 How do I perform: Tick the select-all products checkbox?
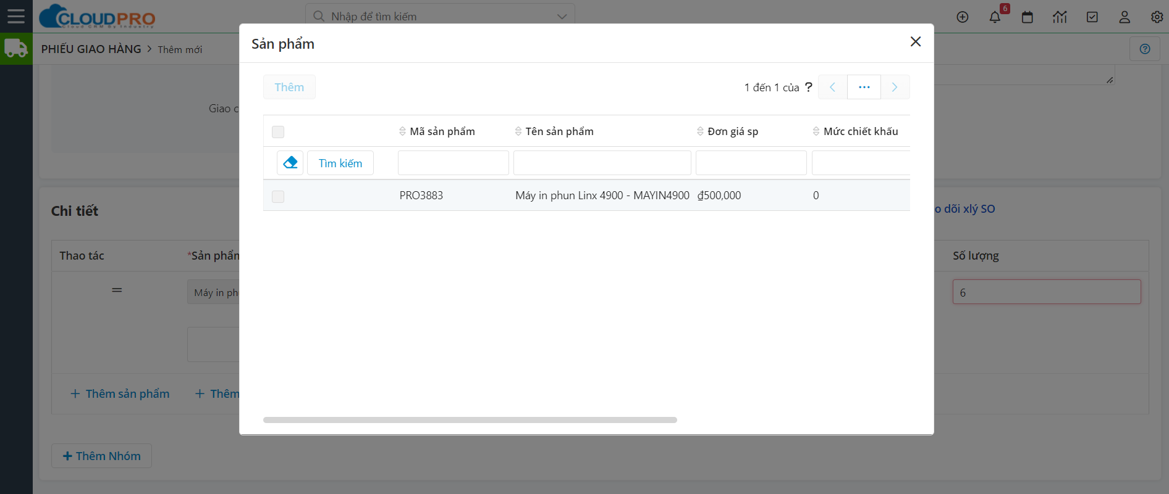pyautogui.click(x=278, y=132)
